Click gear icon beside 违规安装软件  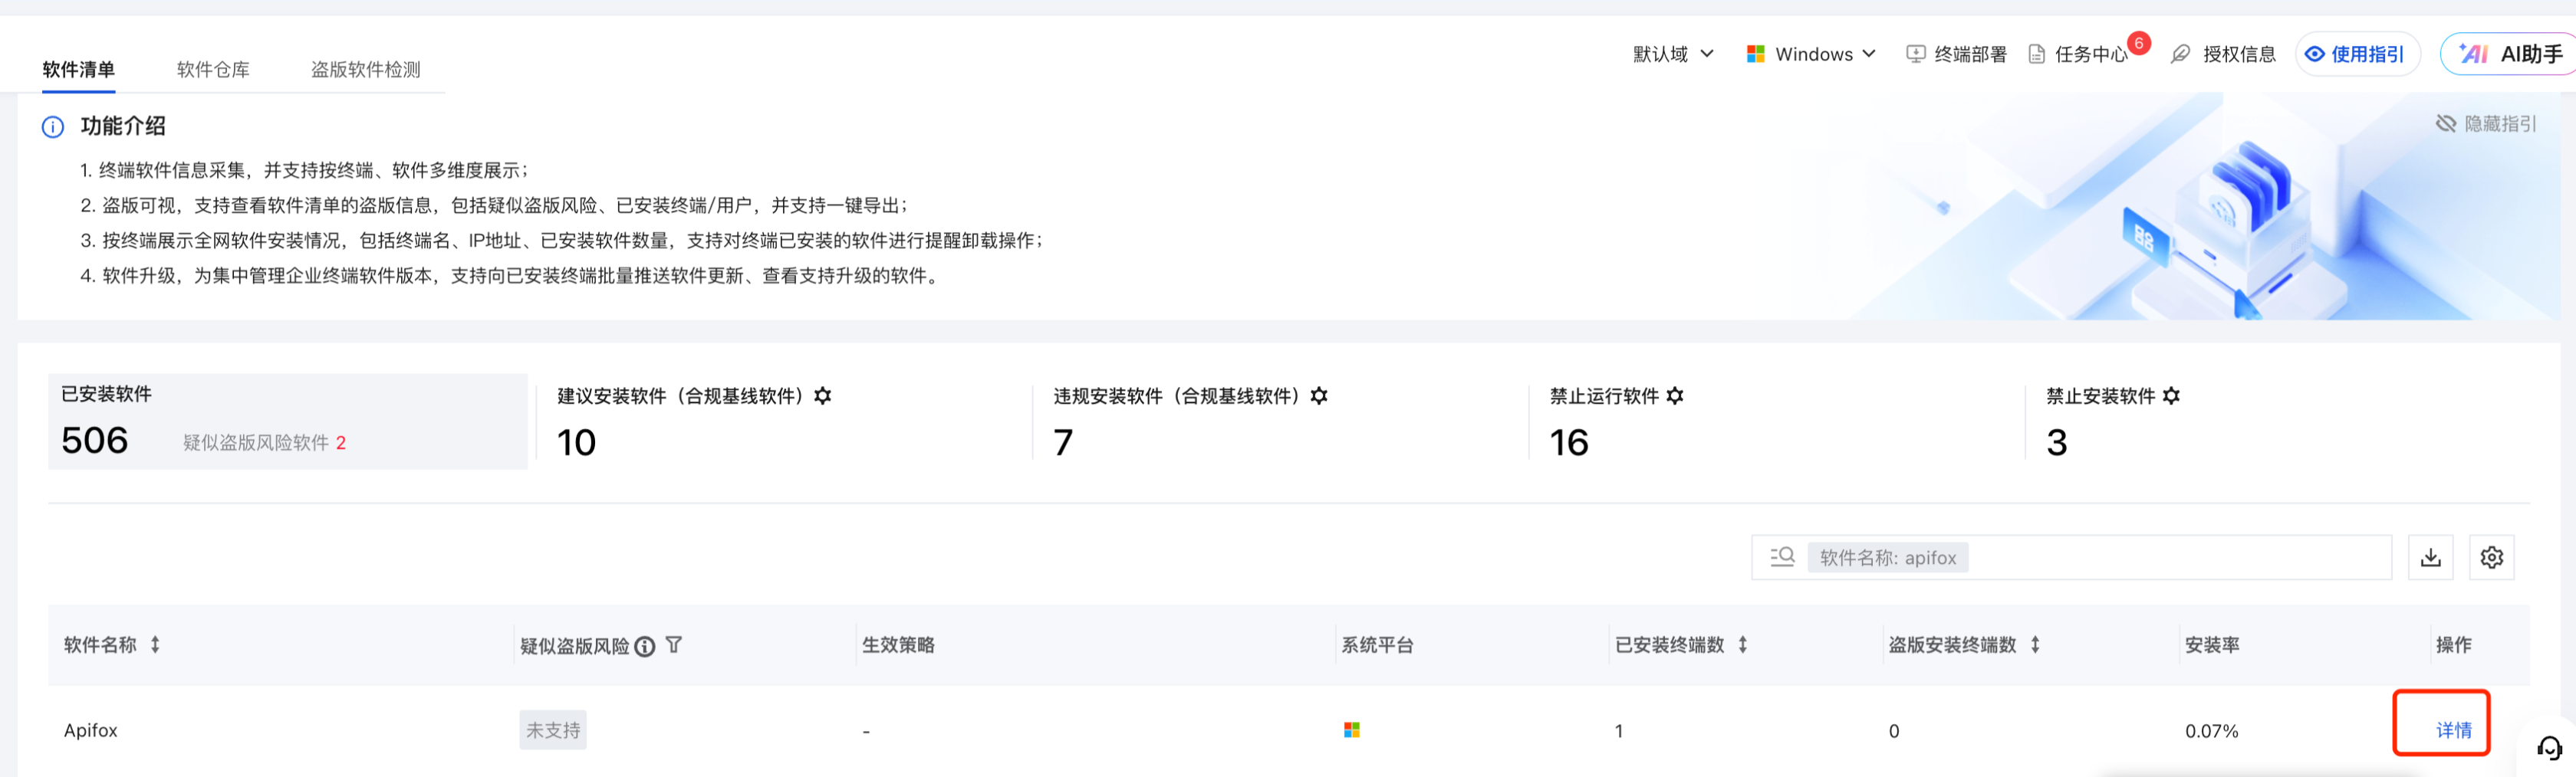click(1319, 396)
